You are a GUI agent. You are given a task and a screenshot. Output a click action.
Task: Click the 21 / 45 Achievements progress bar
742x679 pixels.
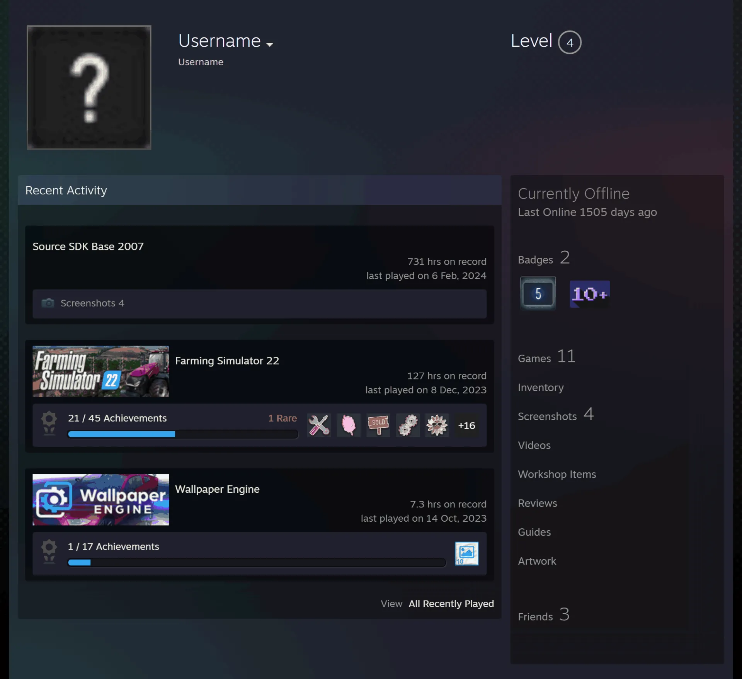point(183,434)
